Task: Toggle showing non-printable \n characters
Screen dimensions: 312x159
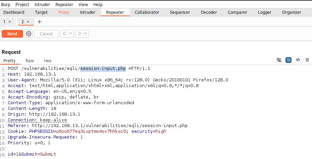Action: point(298,60)
